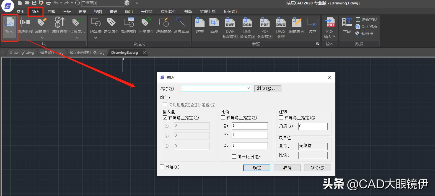
Task: Click the 角度(A) angle input field
Action: 313,126
